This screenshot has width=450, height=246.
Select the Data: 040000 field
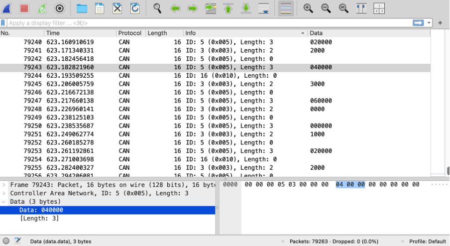(x=108, y=210)
